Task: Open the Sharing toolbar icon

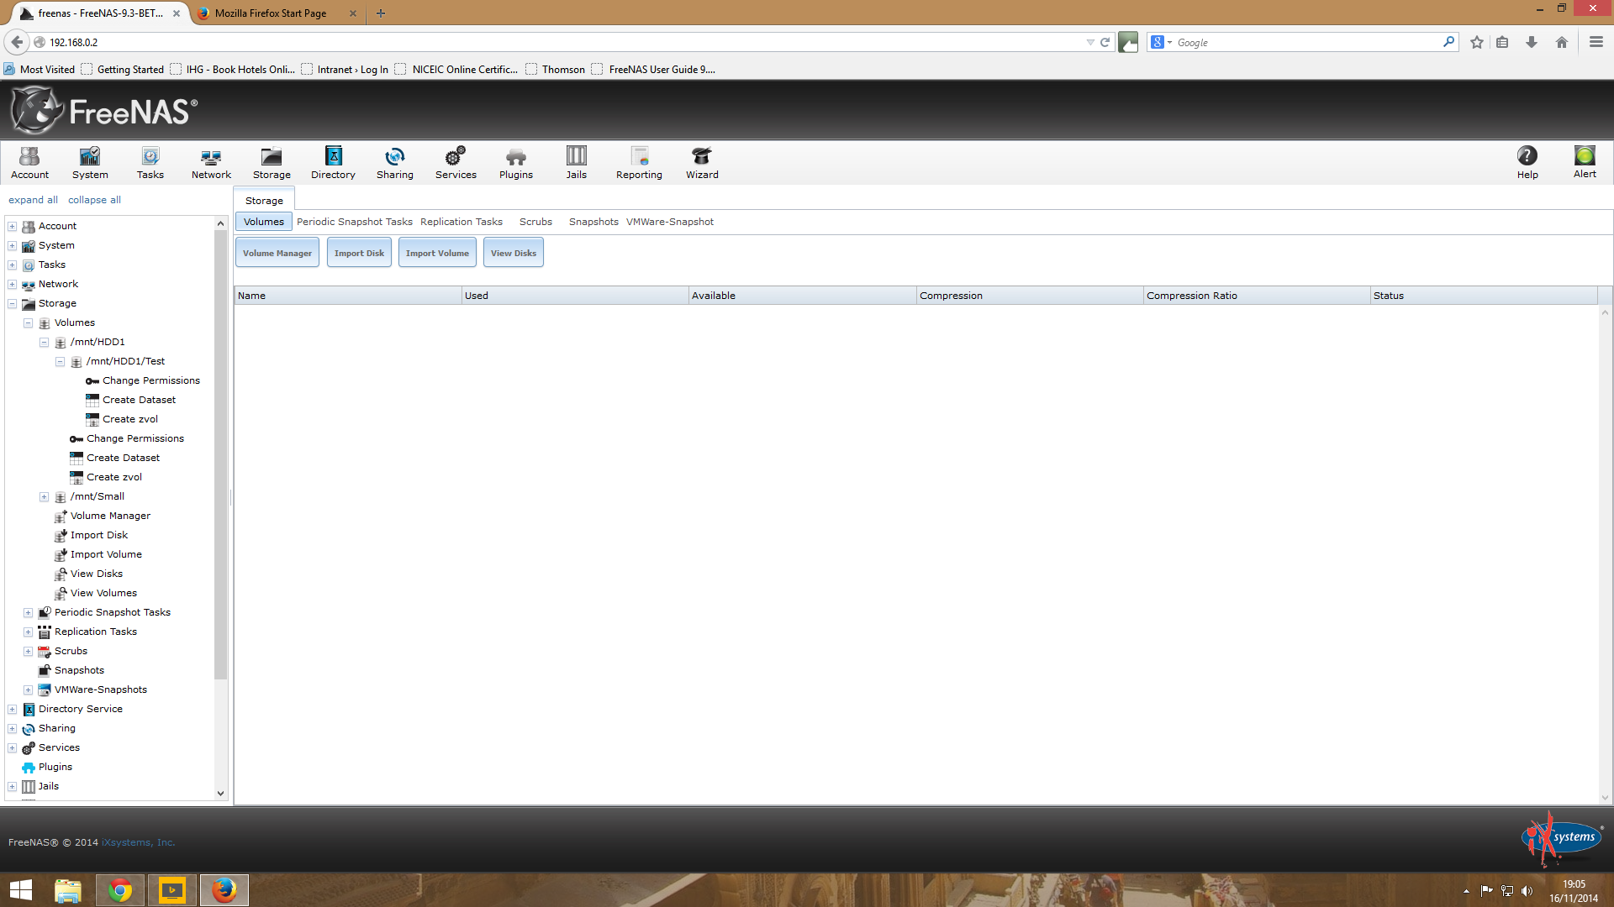Action: [x=394, y=161]
